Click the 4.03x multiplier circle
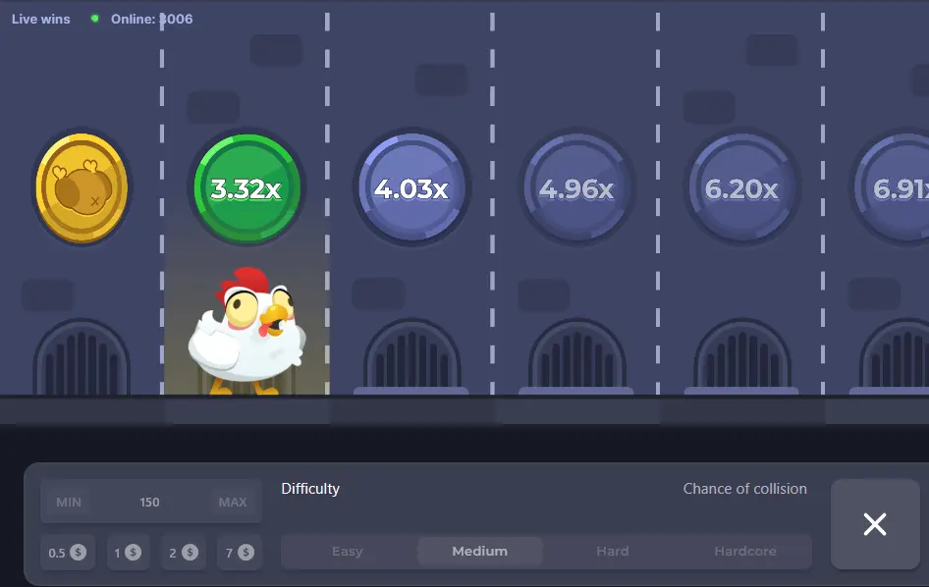Viewport: 929px width, 587px height. pyautogui.click(x=411, y=187)
